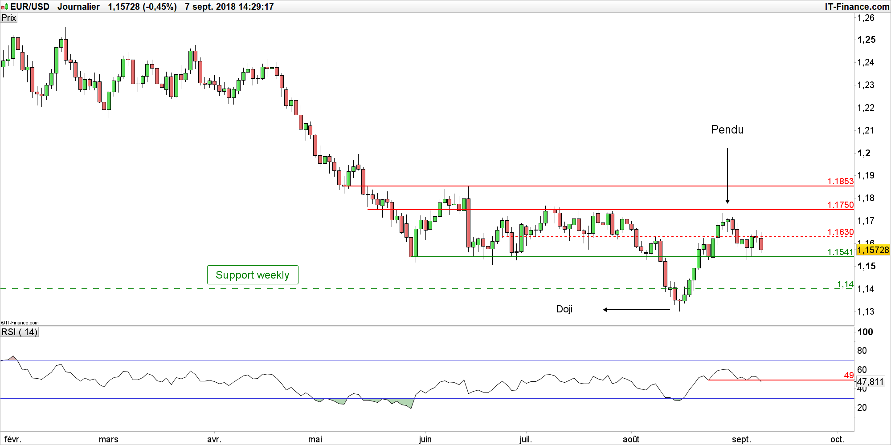
Task: Click the 1.1750 resistance level label
Action: [841, 205]
